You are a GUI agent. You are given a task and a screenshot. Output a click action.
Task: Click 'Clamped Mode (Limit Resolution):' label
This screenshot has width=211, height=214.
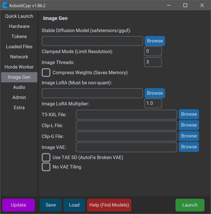(x=77, y=52)
